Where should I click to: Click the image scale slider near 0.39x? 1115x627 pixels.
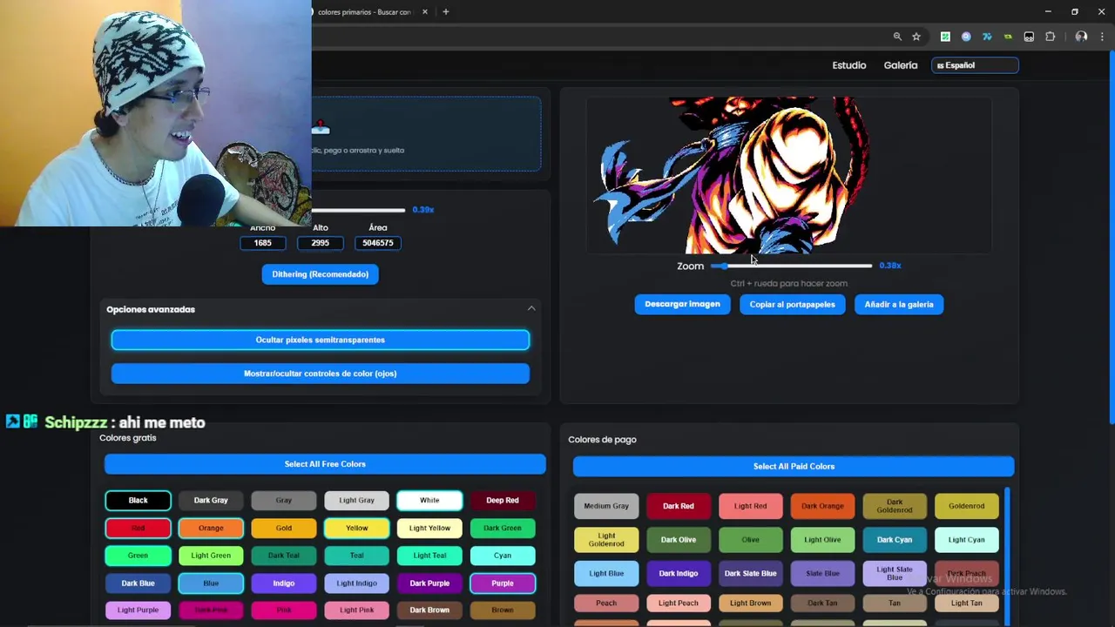[x=359, y=210]
